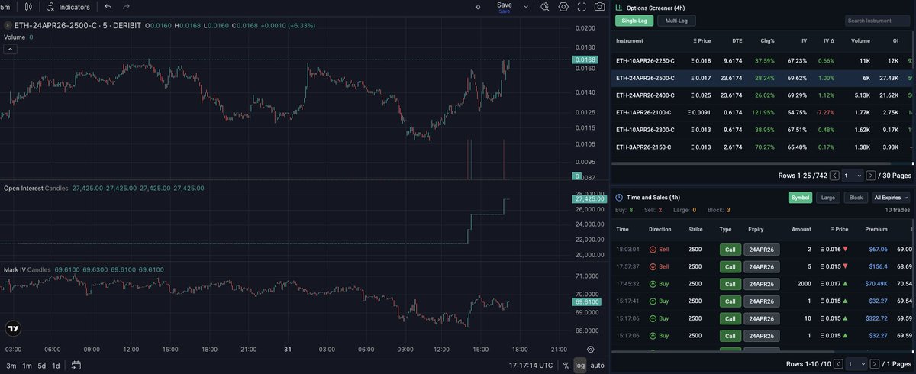Collapse the indicator legend chevron under Volume

(x=11, y=50)
